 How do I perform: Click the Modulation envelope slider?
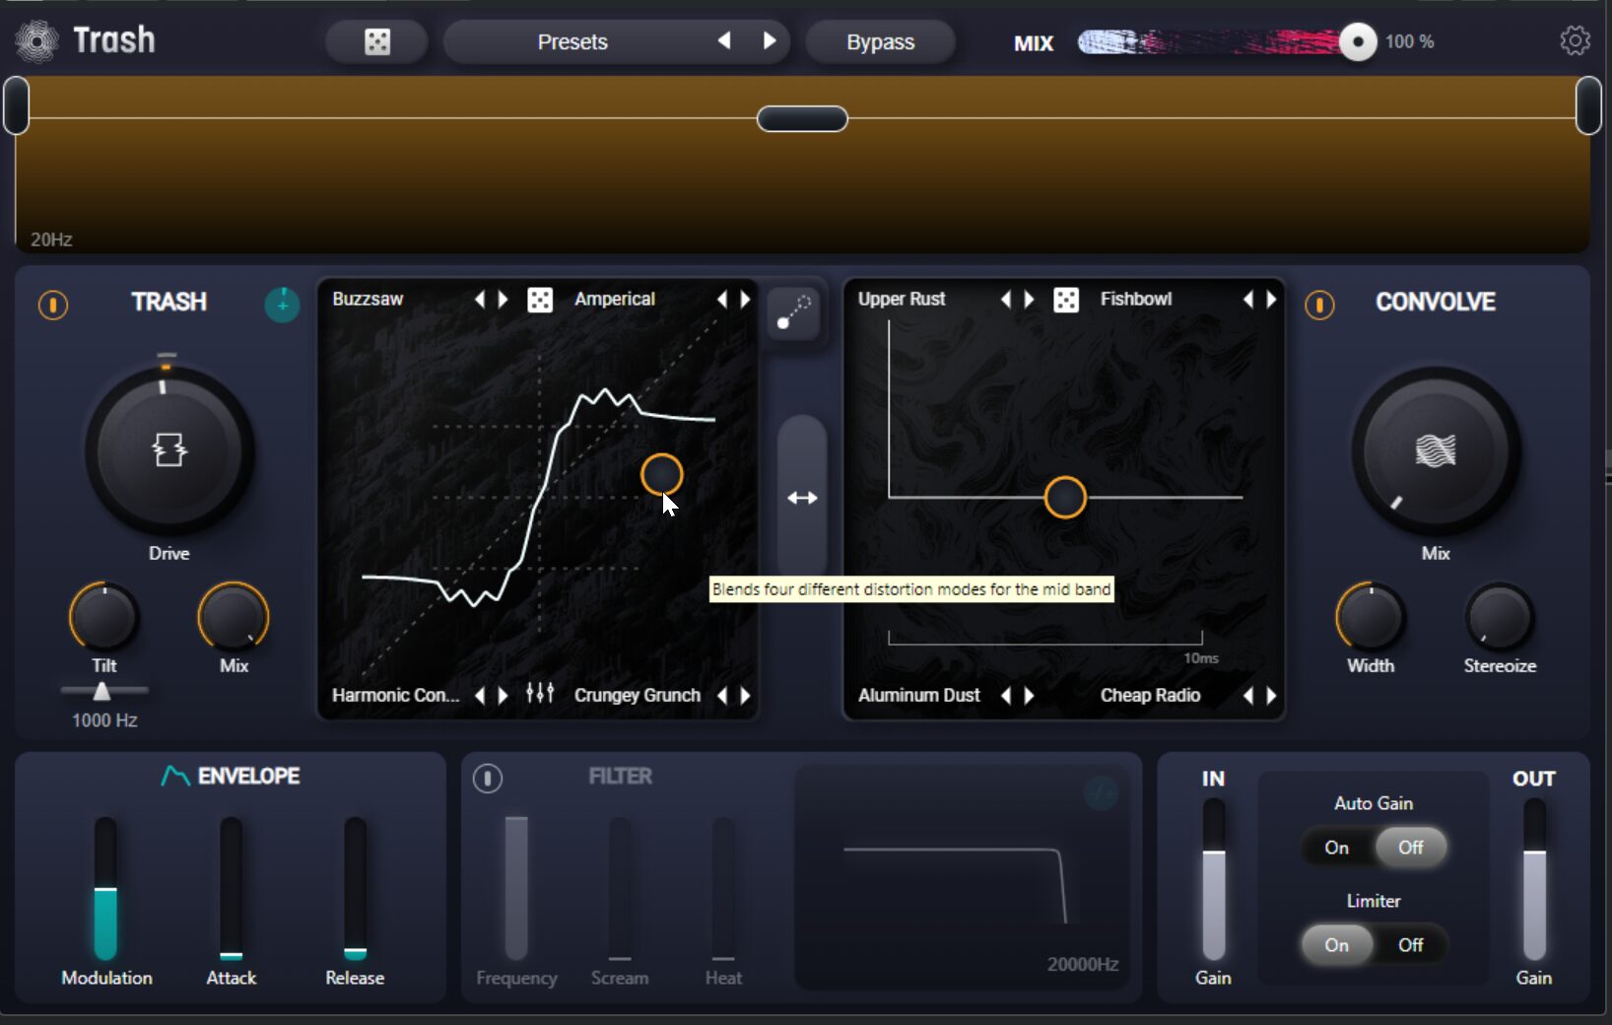105,888
